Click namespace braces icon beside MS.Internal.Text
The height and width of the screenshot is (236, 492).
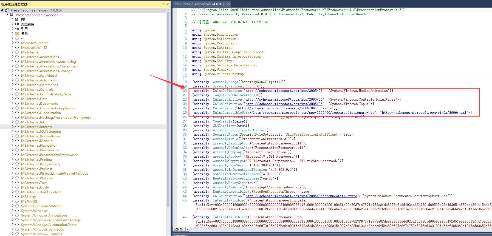coord(17,183)
